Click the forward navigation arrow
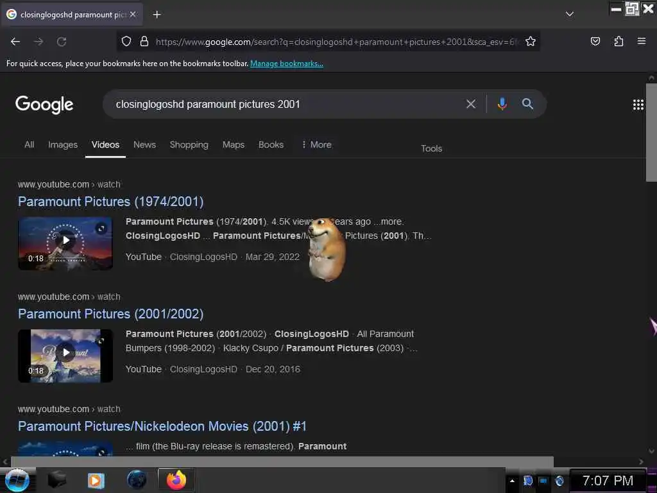657x493 pixels. (x=38, y=42)
